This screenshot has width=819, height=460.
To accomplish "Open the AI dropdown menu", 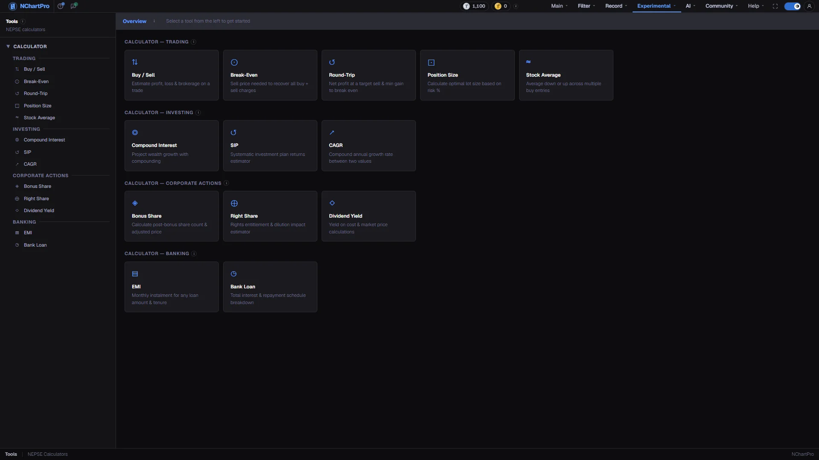I will coord(690,6).
